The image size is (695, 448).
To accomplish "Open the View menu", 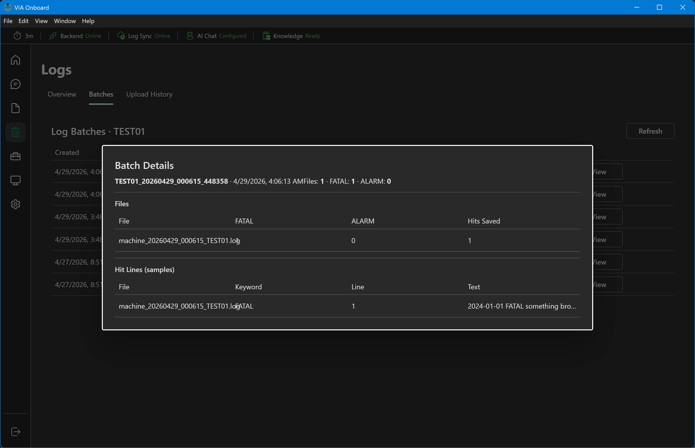I will (x=41, y=21).
